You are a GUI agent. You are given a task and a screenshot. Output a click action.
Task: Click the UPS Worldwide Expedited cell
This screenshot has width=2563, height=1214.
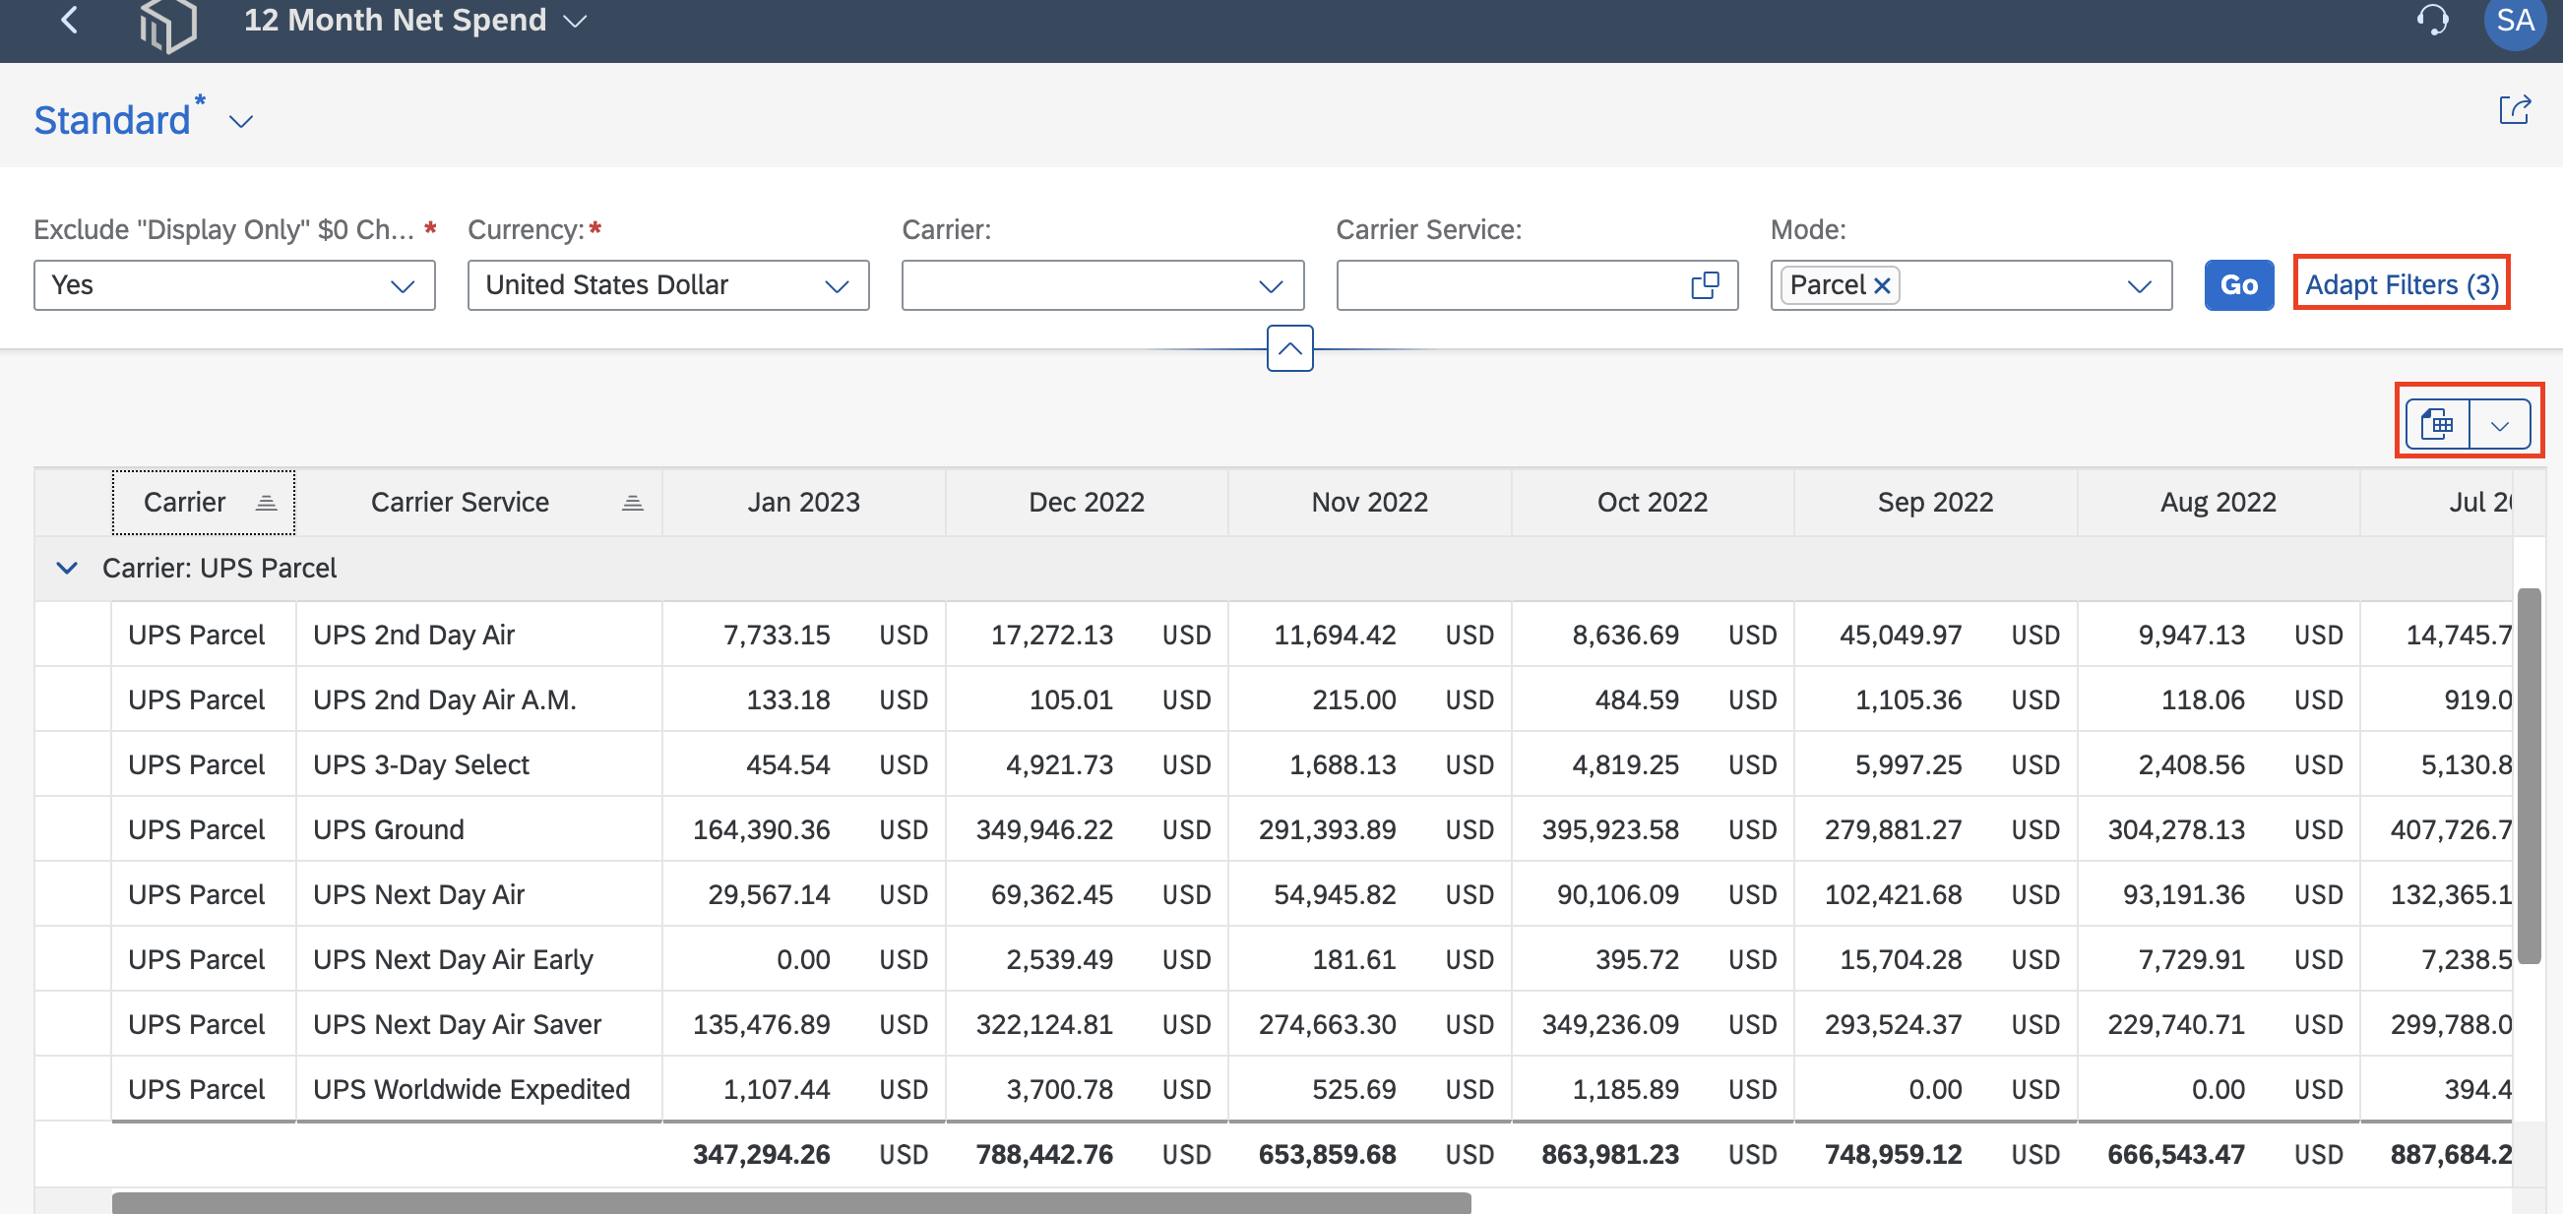478,1089
